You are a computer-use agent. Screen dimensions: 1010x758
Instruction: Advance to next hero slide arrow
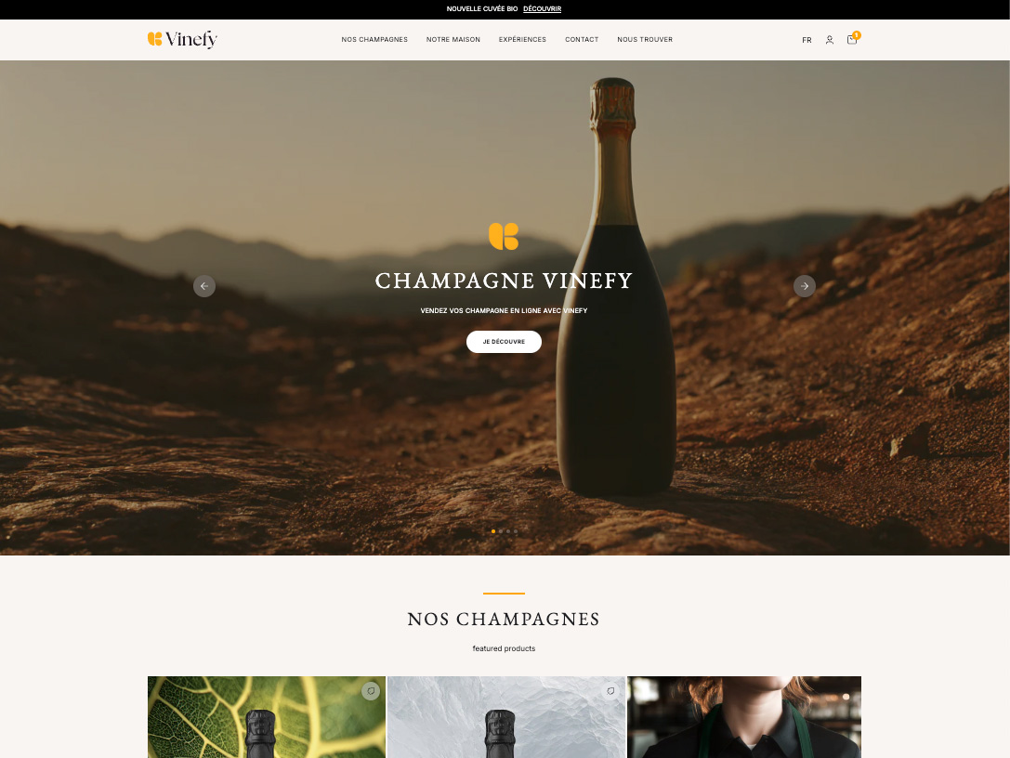click(x=805, y=286)
